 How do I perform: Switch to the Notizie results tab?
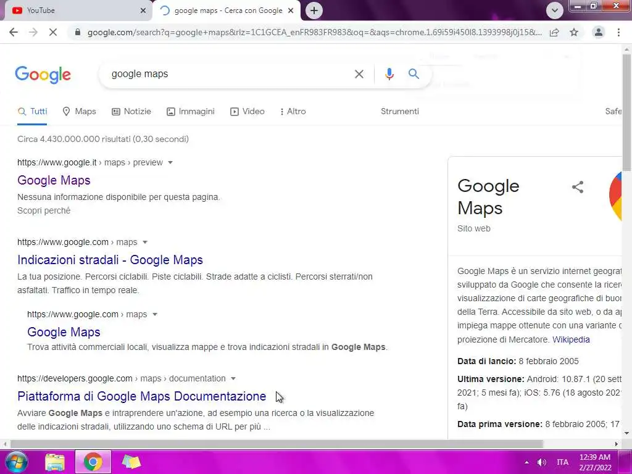click(x=131, y=112)
